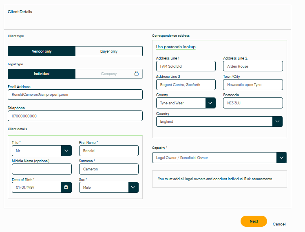Click the Client Details heading

click(x=20, y=12)
